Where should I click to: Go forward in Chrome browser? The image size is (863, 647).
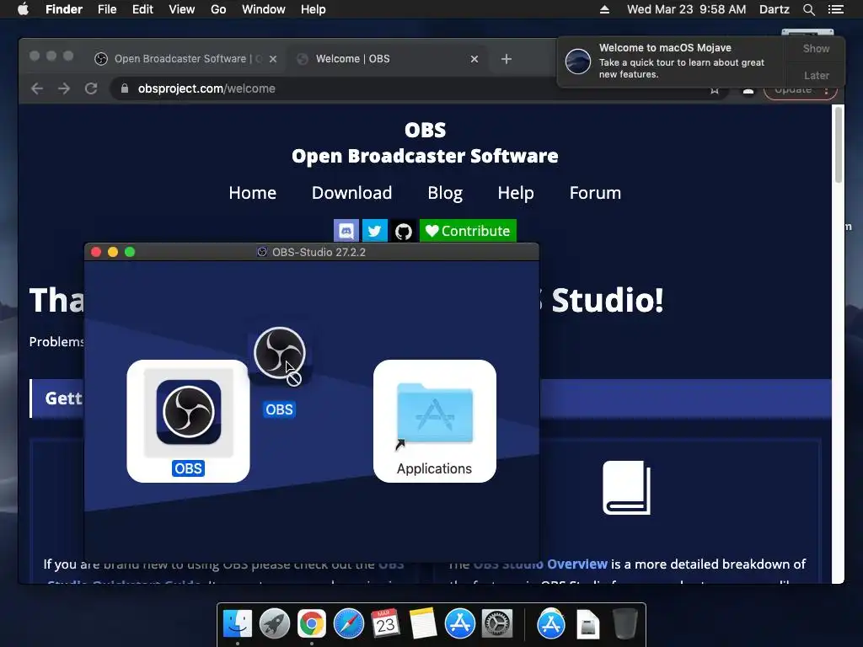(64, 88)
